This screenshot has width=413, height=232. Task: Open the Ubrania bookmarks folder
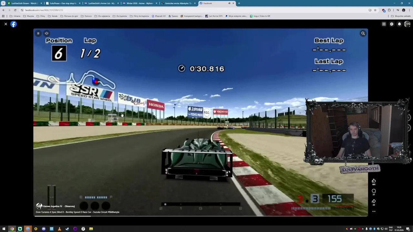15,16
